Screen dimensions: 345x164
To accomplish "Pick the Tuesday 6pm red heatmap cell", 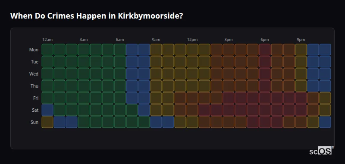I will point(265,62).
